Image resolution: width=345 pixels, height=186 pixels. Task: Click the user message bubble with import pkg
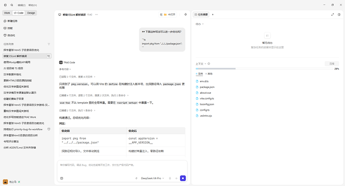tap(162, 40)
